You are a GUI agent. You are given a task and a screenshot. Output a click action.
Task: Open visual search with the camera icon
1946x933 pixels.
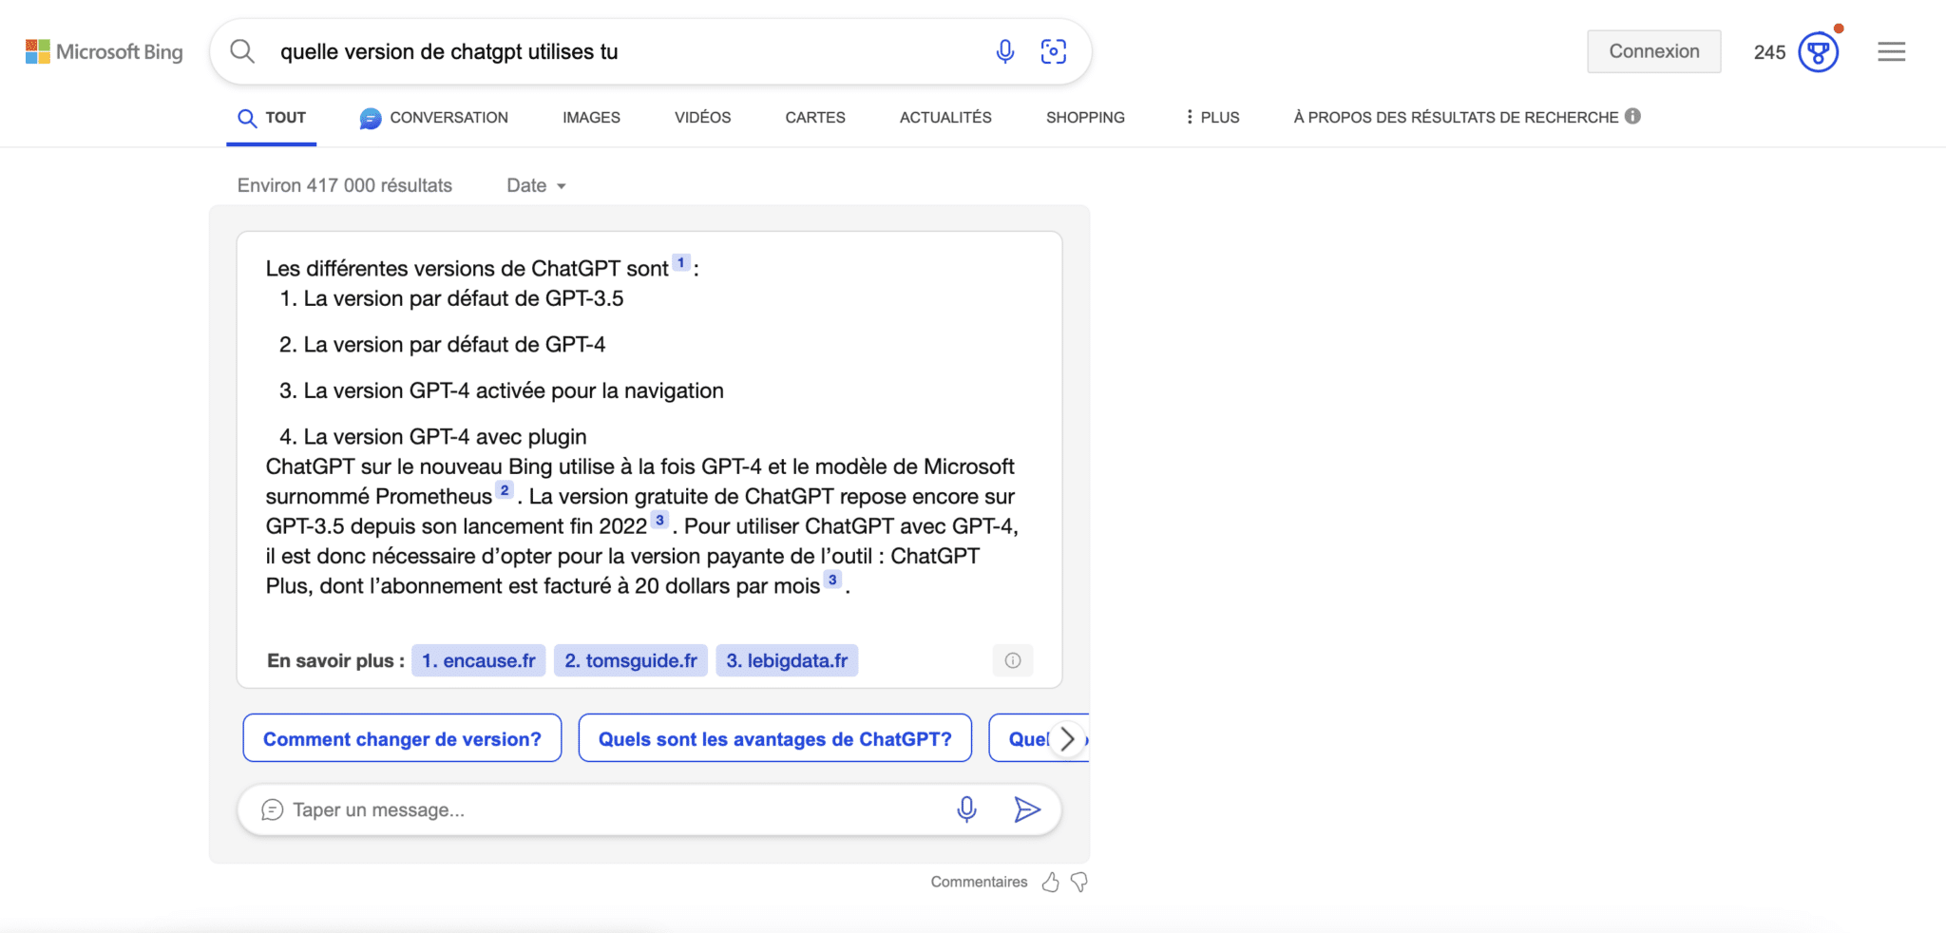(1053, 51)
